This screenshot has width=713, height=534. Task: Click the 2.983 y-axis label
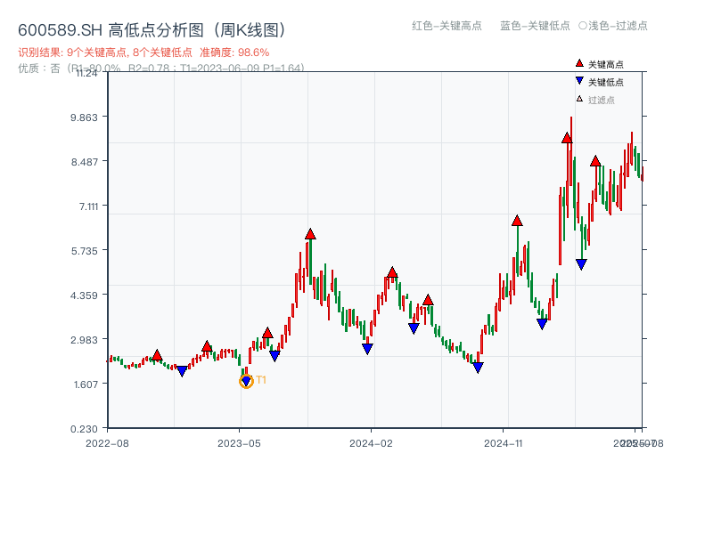click(x=84, y=340)
